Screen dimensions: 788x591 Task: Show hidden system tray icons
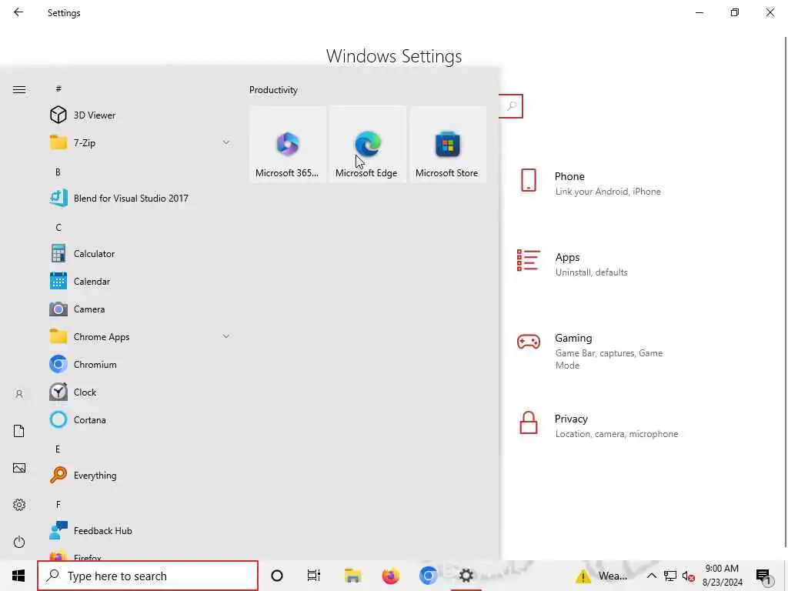click(651, 576)
